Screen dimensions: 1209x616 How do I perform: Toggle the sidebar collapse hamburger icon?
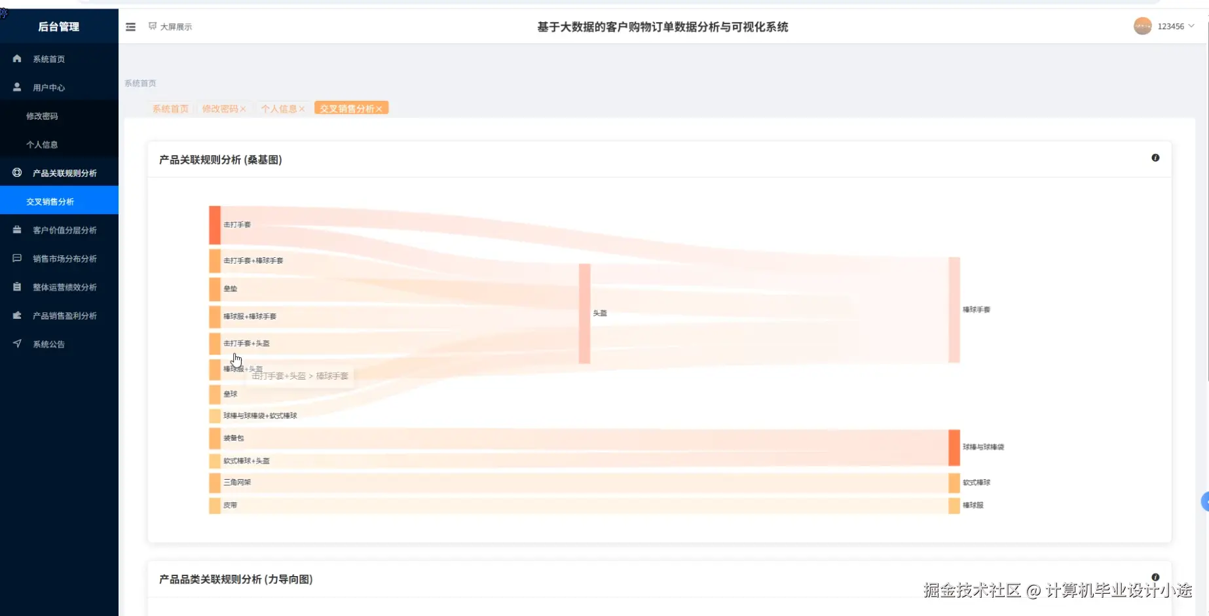130,26
